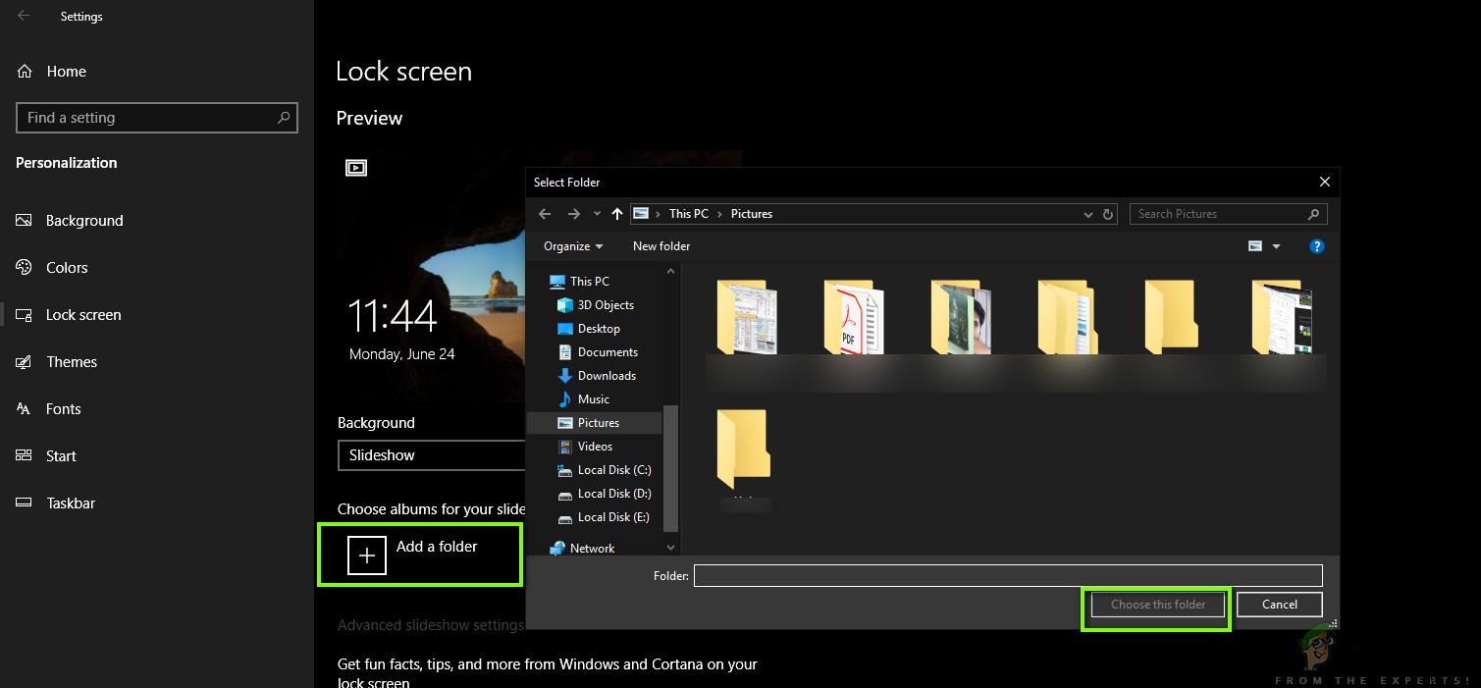The width and height of the screenshot is (1481, 688).
Task: Open the change view dropdown arrow
Action: [1276, 245]
